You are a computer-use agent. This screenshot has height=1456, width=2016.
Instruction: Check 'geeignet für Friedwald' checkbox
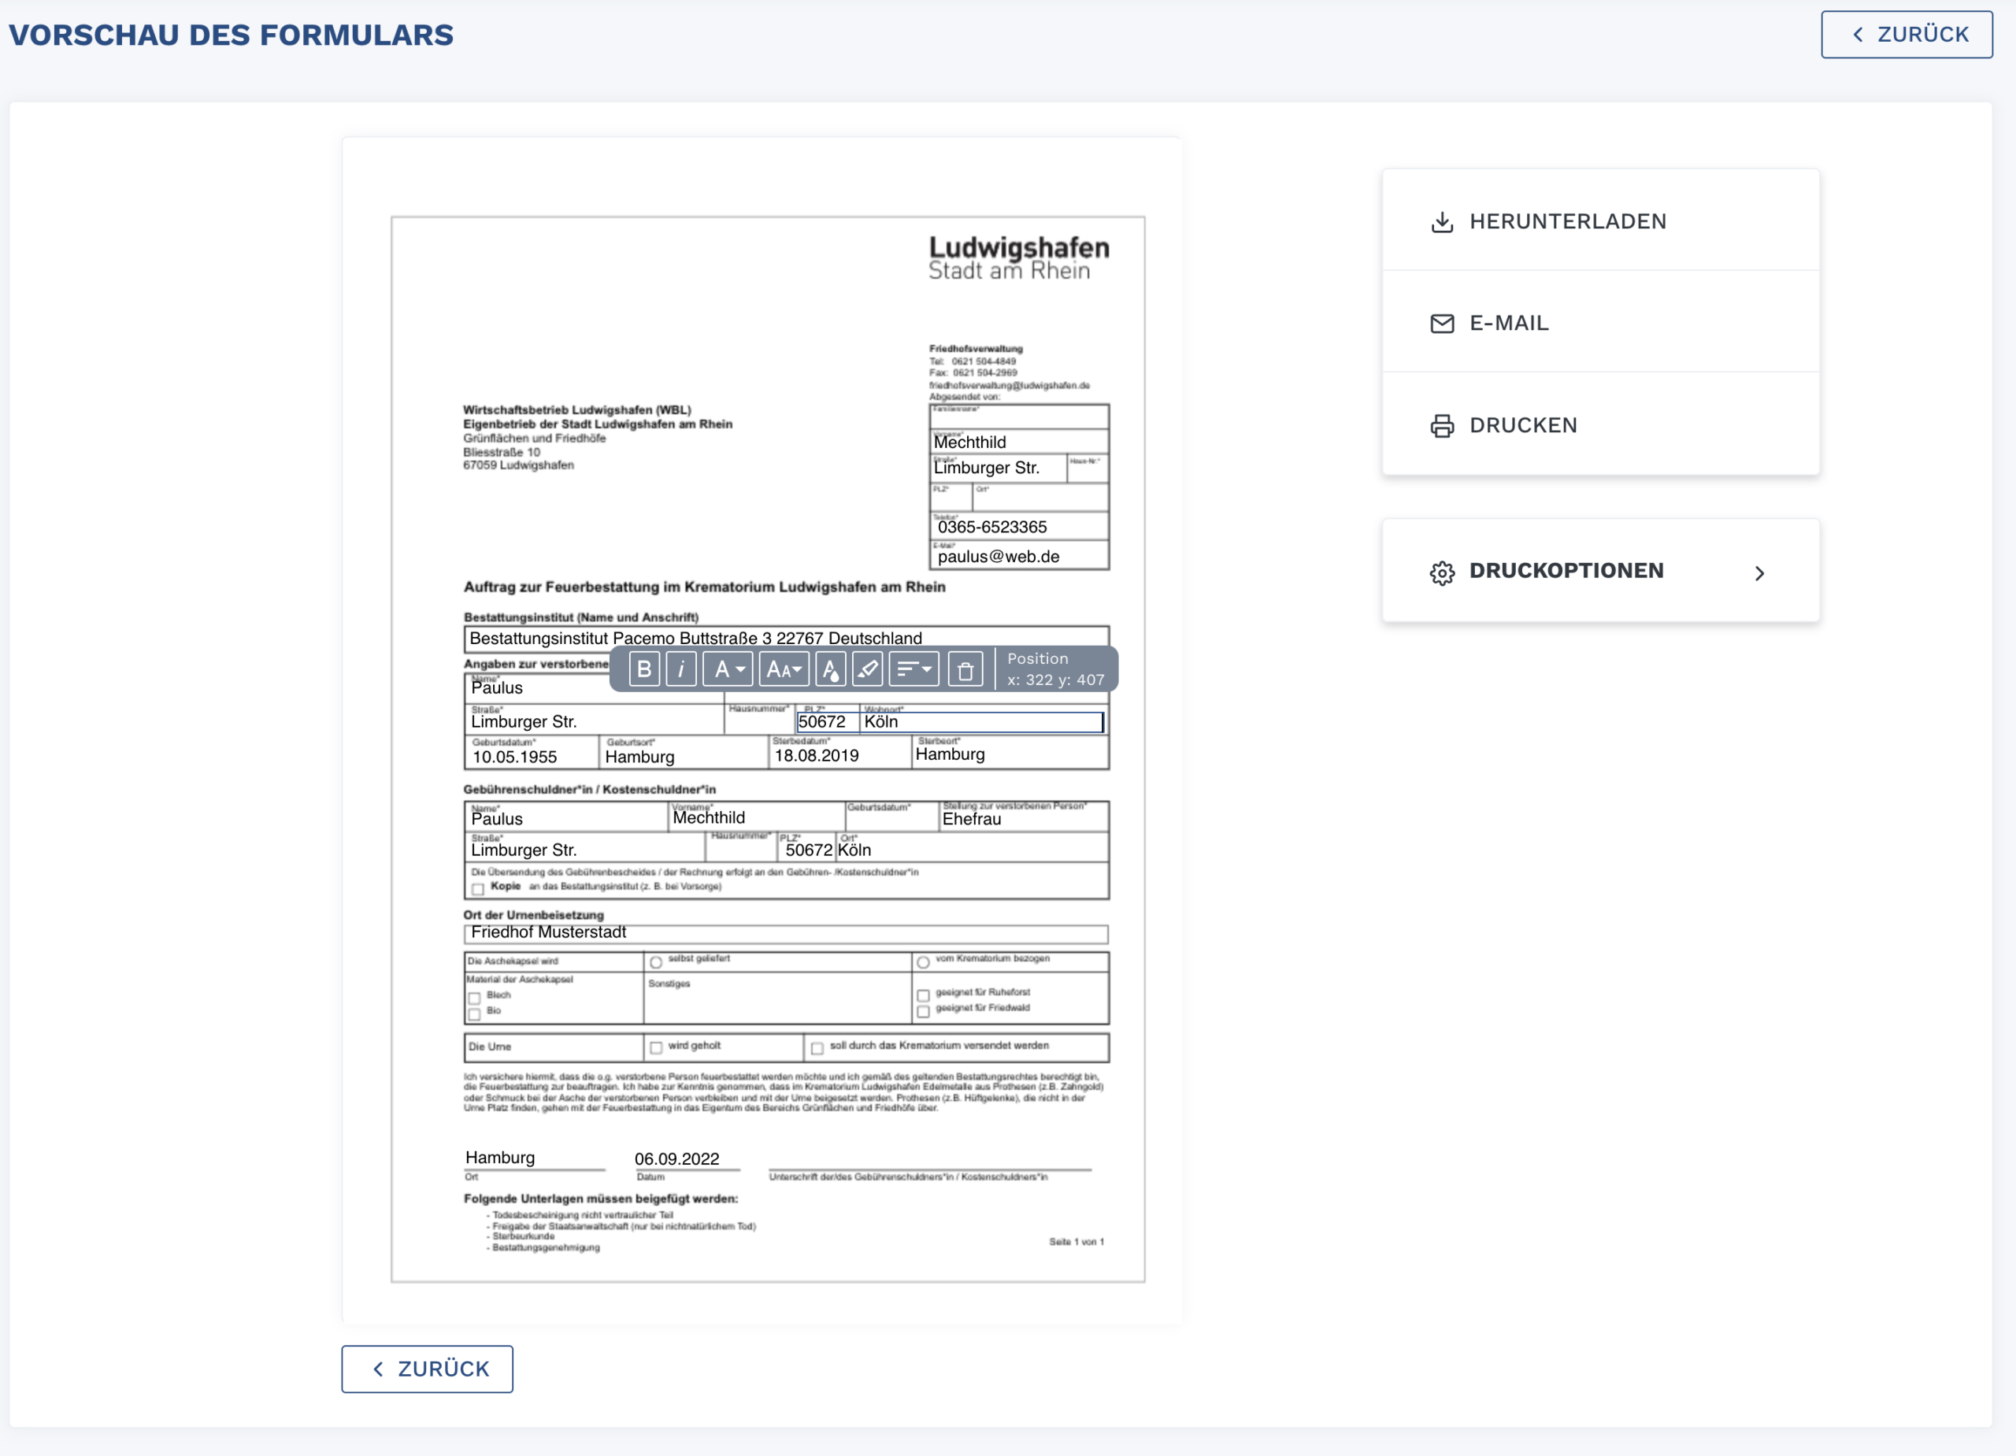(924, 1010)
